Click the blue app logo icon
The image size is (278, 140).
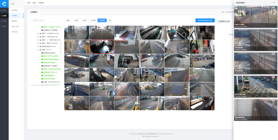click(x=4, y=4)
